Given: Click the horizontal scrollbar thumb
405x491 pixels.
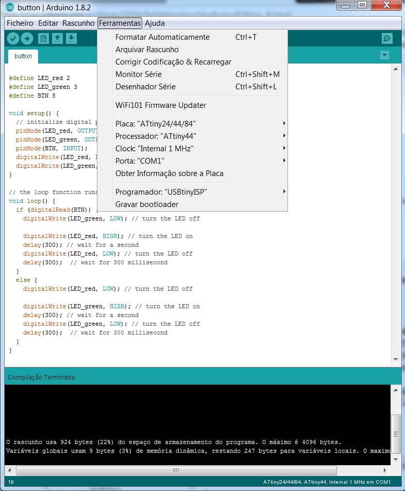Looking at the screenshot, I should [x=176, y=470].
